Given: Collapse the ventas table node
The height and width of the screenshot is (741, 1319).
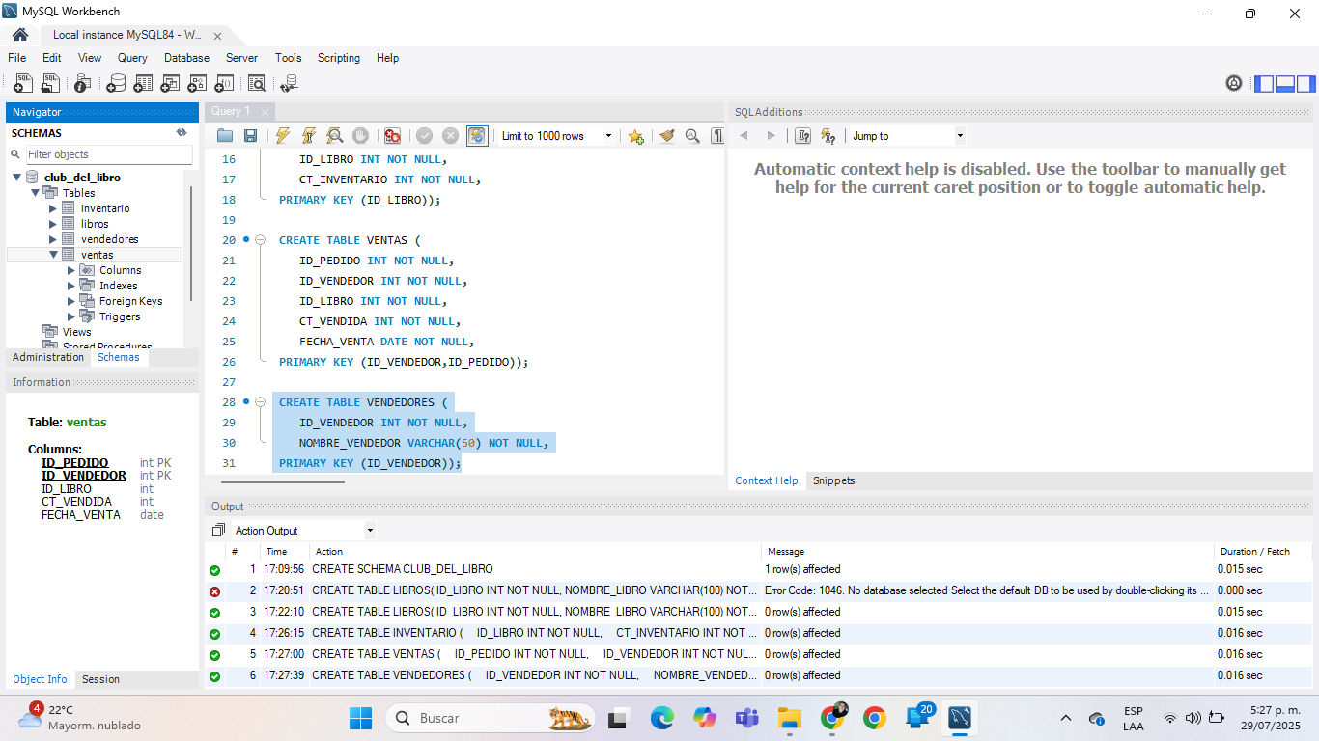Looking at the screenshot, I should click(53, 255).
